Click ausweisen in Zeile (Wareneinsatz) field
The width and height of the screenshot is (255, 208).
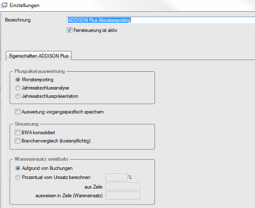pos(123,196)
